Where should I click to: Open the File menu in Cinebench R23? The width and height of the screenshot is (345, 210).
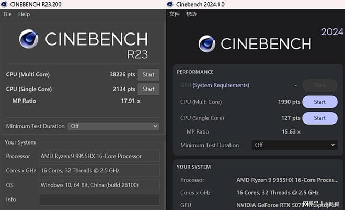pos(7,14)
